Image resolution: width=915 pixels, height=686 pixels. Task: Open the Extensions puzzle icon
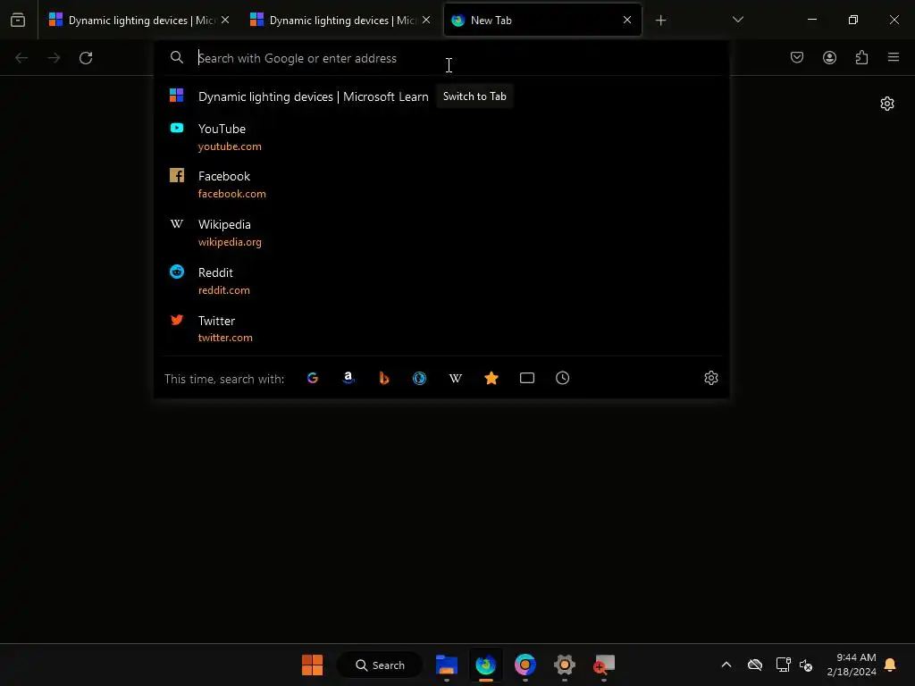[861, 57]
